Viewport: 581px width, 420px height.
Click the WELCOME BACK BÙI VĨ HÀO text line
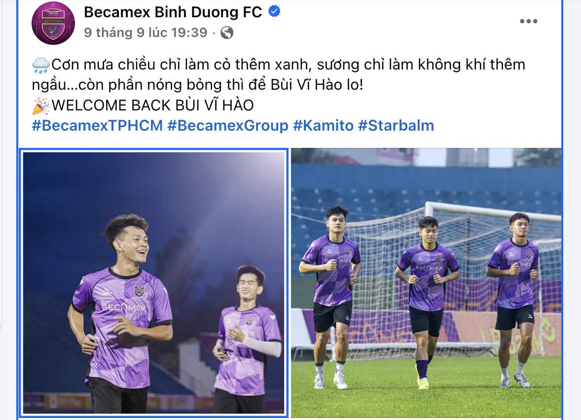pyautogui.click(x=153, y=105)
